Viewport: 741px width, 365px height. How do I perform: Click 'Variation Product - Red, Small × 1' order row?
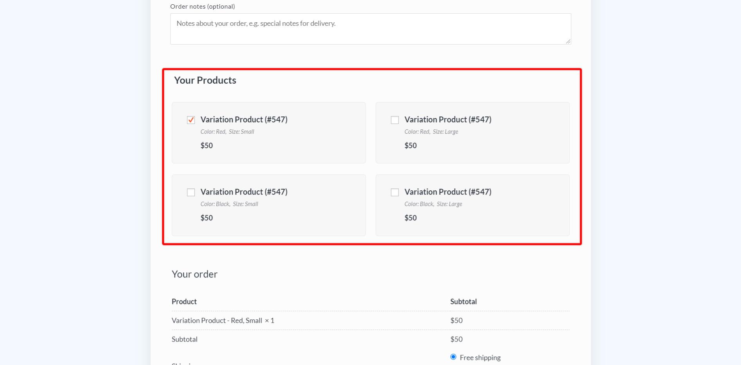[223, 320]
